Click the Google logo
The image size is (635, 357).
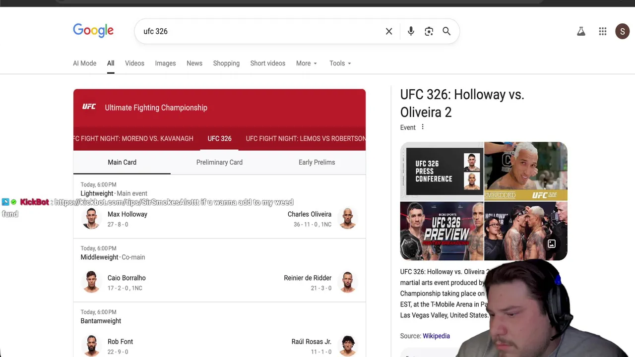(93, 31)
